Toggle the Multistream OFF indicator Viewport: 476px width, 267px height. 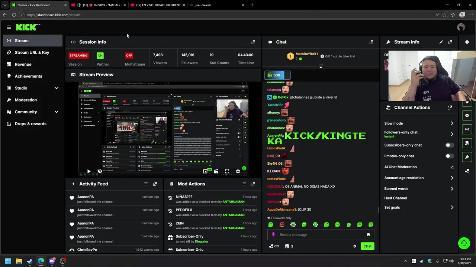pos(129,56)
